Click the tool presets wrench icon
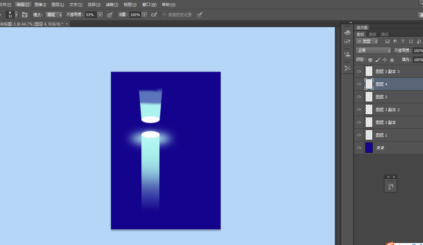Screen dimensions: 423x245 (347, 68)
